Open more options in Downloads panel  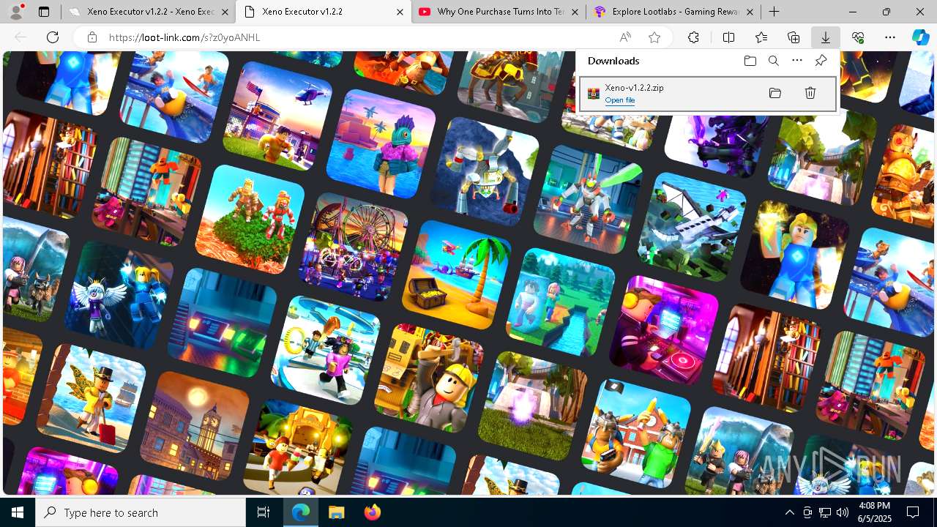[x=797, y=61]
